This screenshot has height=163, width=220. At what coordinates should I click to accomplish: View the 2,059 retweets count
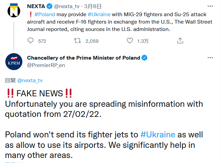point(92,41)
